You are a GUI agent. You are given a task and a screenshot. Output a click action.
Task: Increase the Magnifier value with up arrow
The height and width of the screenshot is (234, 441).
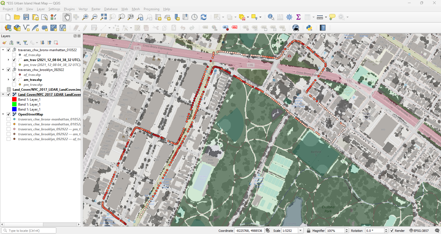coord(347,229)
